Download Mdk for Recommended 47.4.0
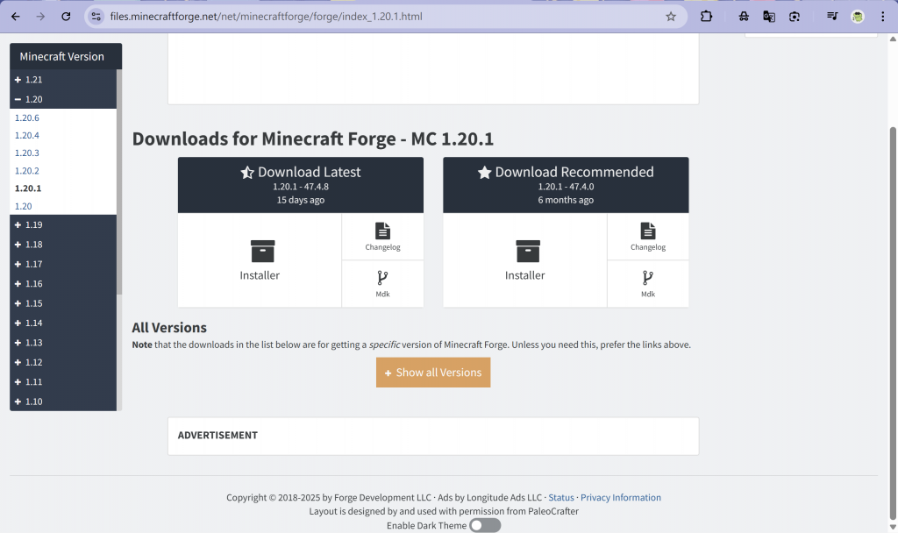Image resolution: width=898 pixels, height=533 pixels. coord(648,284)
